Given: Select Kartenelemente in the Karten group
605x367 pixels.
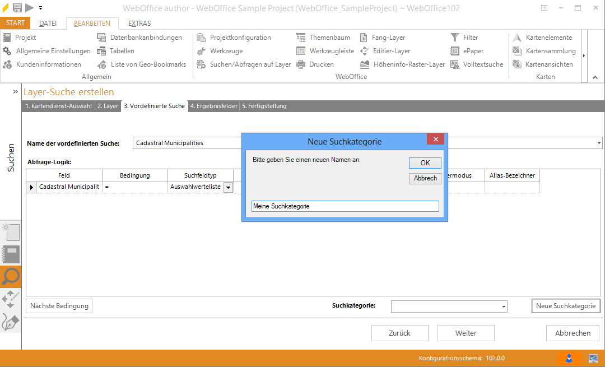Looking at the screenshot, I should click(548, 38).
